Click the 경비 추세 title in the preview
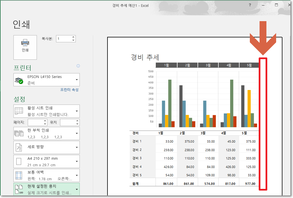293x198 pixels. point(145,57)
